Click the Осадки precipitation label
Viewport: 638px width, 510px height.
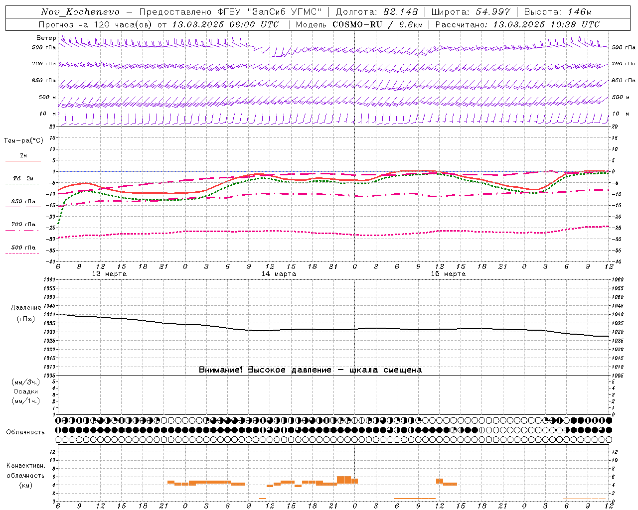tap(26, 391)
